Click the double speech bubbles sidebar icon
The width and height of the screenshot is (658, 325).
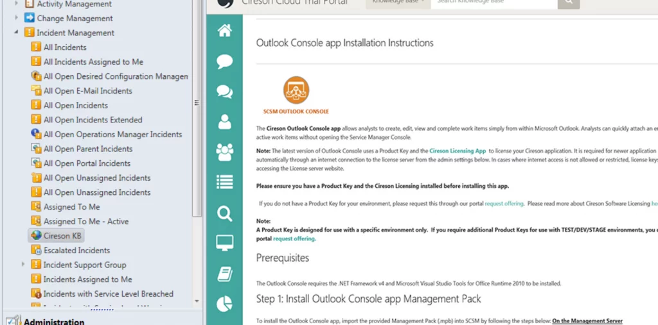tap(224, 91)
